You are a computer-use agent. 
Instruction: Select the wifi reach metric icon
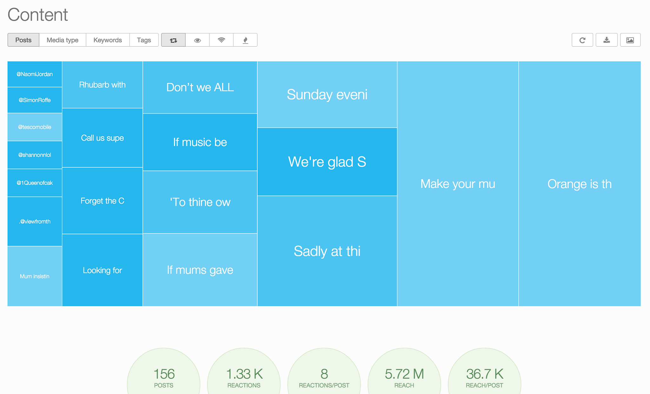click(x=222, y=40)
